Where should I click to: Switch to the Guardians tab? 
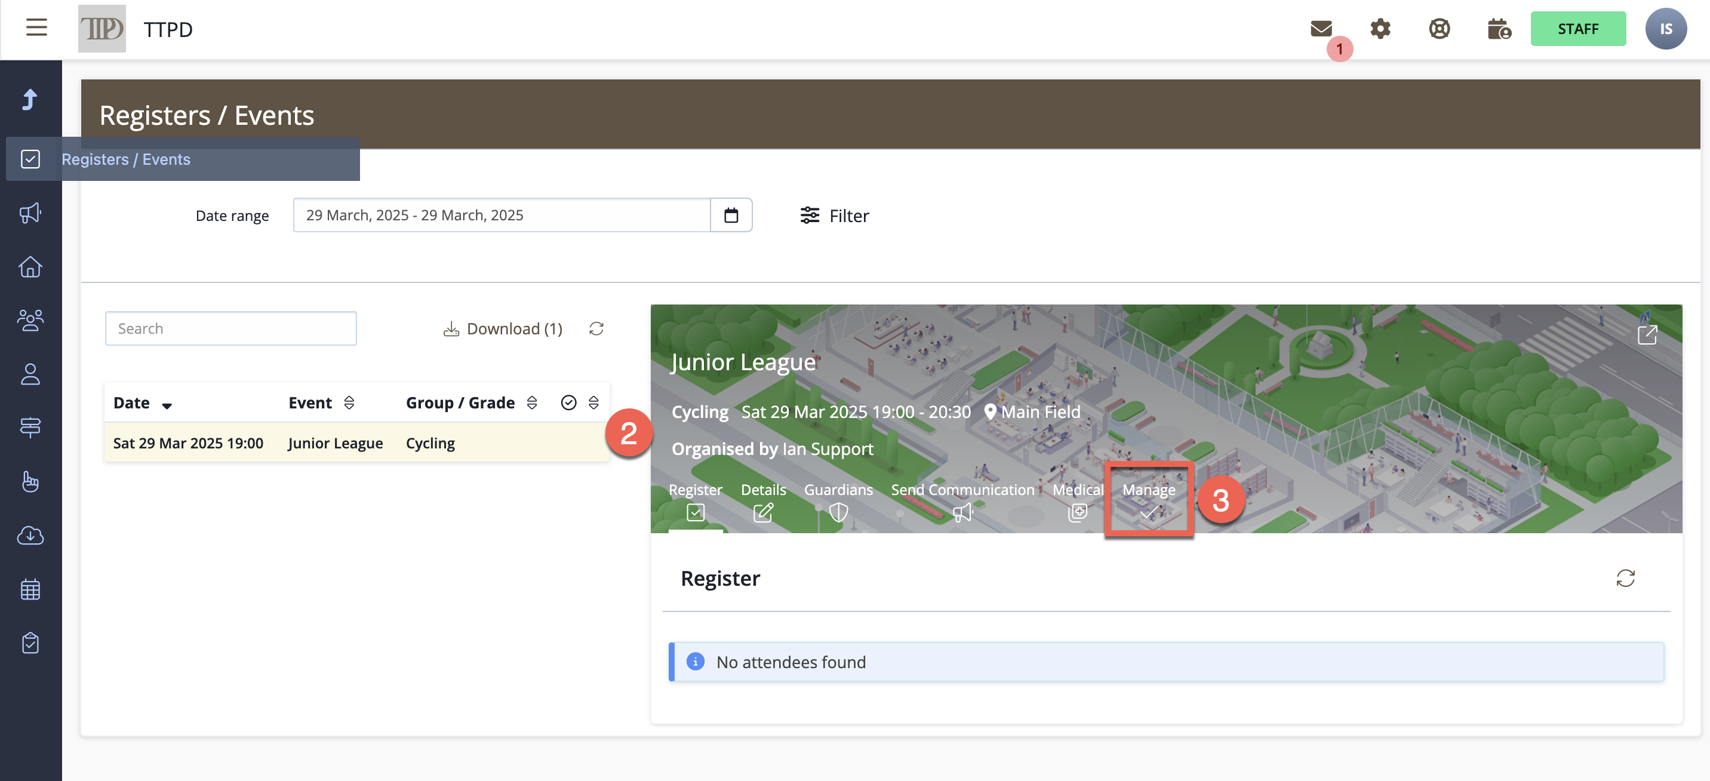pos(838,502)
